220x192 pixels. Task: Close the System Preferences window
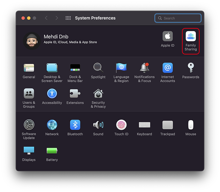[x=23, y=18]
